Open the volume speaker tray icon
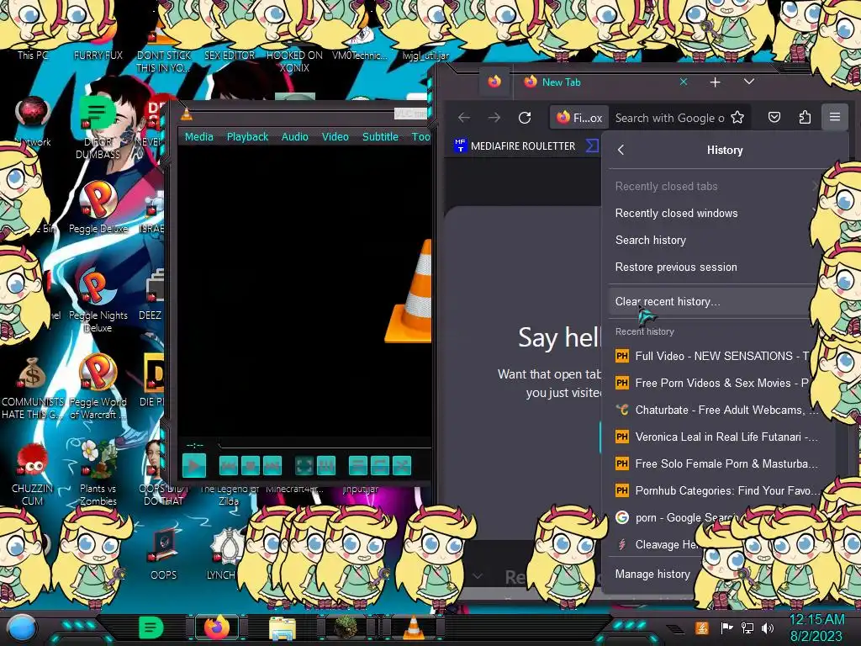This screenshot has height=646, width=861. click(x=768, y=627)
